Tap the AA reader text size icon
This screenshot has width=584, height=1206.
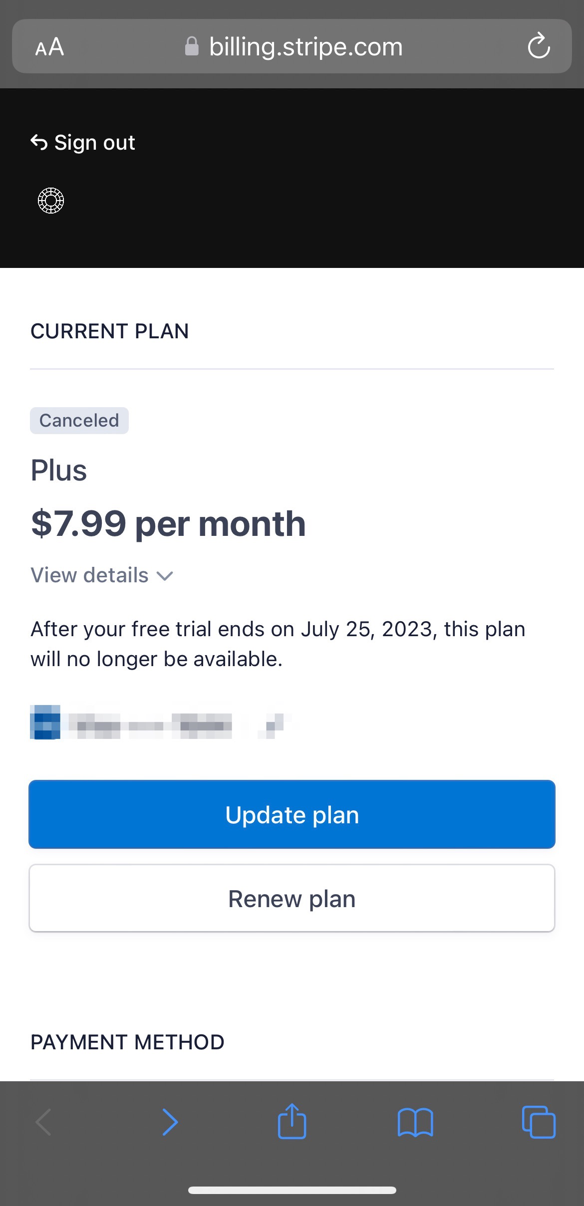(x=49, y=47)
